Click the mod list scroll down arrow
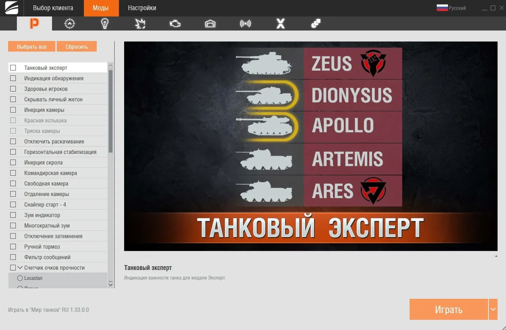Screen dimensions: 506x330 [x=111, y=284]
